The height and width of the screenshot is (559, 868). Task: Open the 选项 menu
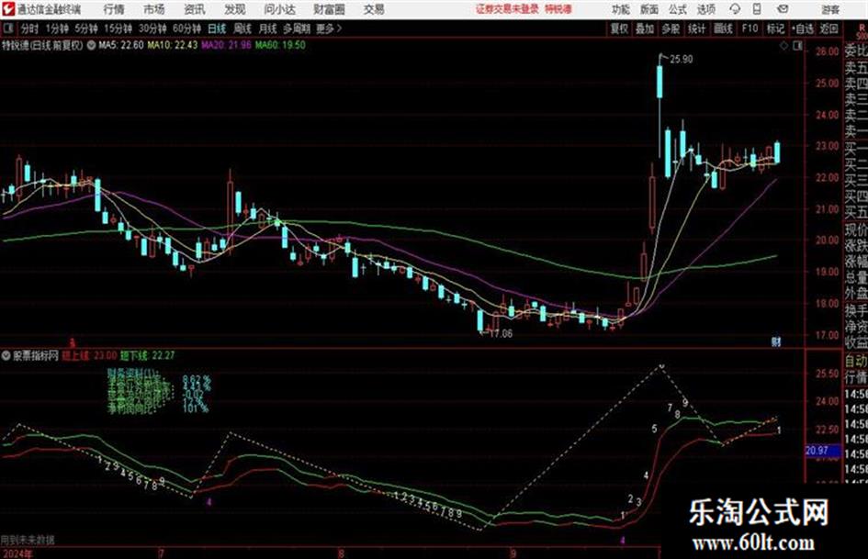pos(705,9)
